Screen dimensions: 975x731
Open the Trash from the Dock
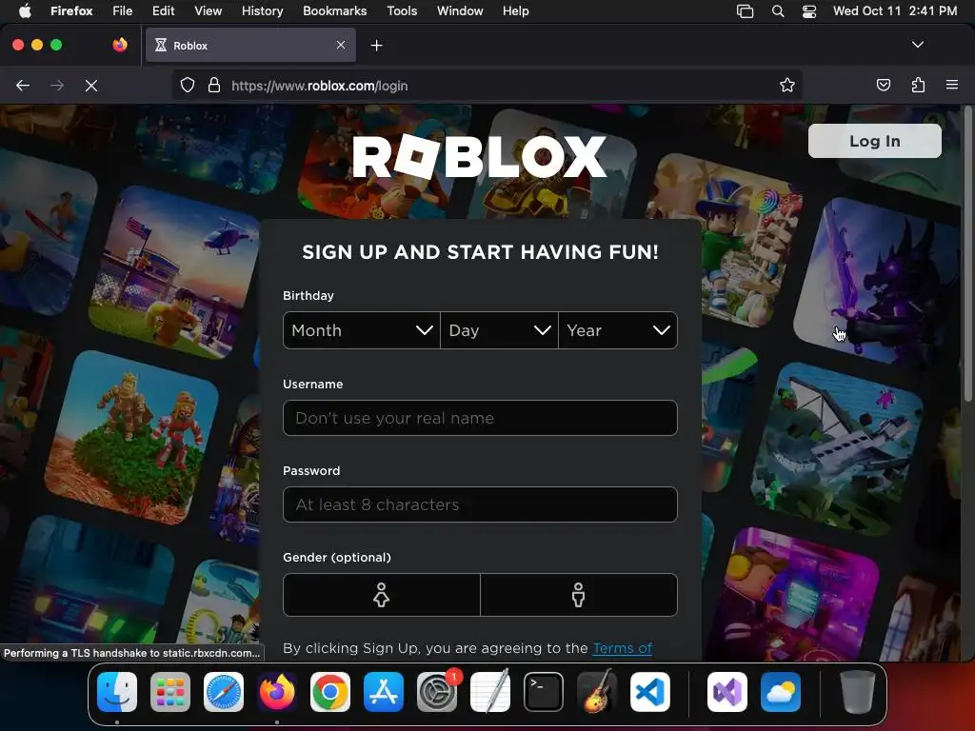(858, 692)
